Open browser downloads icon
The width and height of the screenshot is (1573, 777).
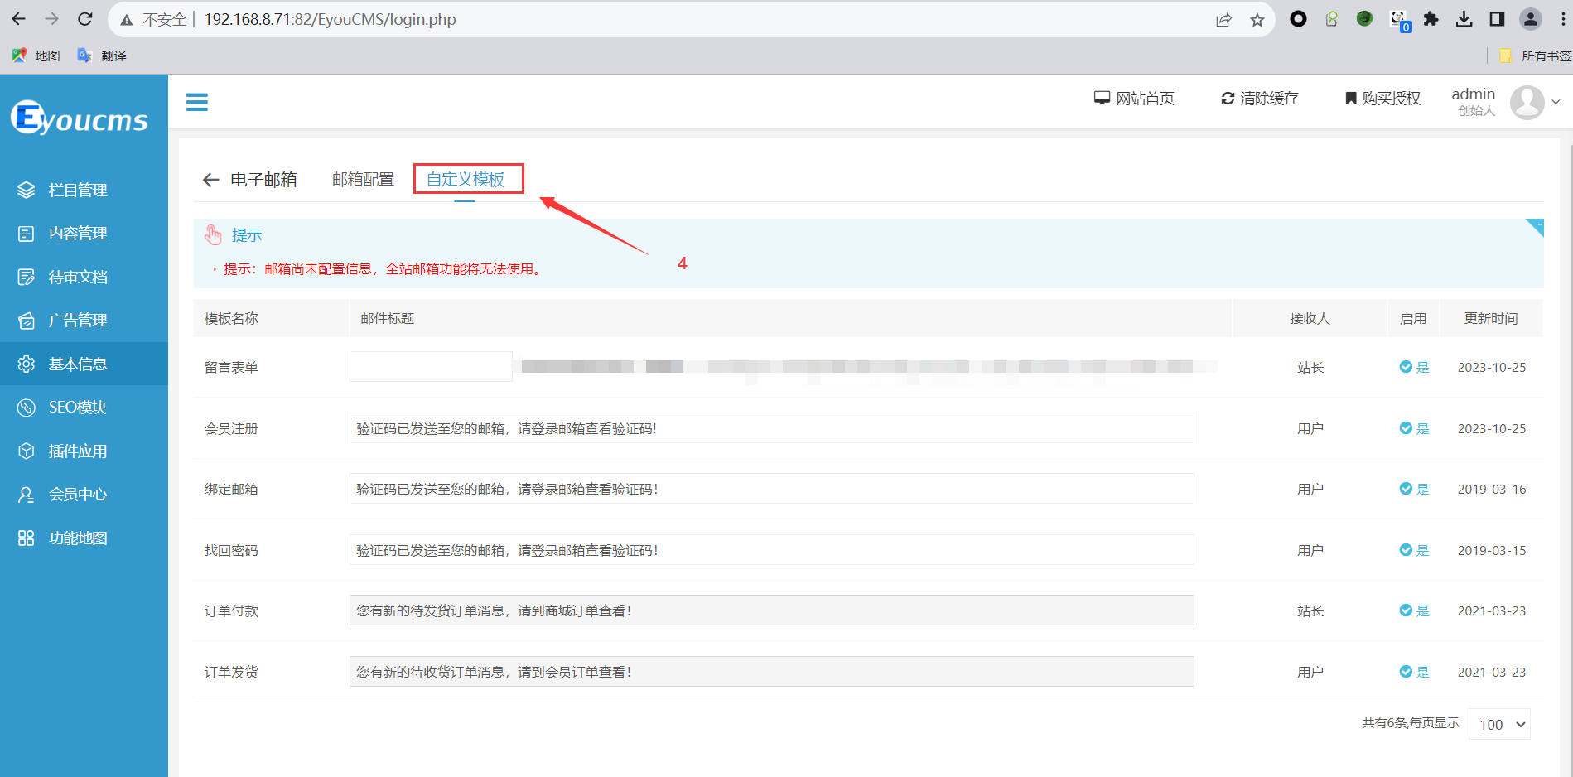[1464, 19]
